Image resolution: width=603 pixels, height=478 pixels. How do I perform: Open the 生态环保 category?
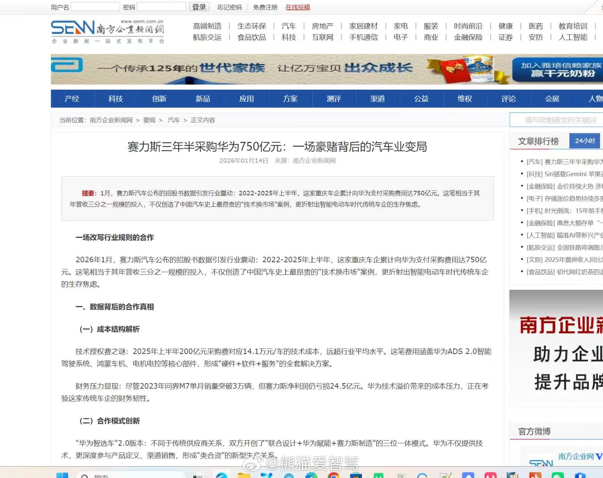tap(251, 26)
